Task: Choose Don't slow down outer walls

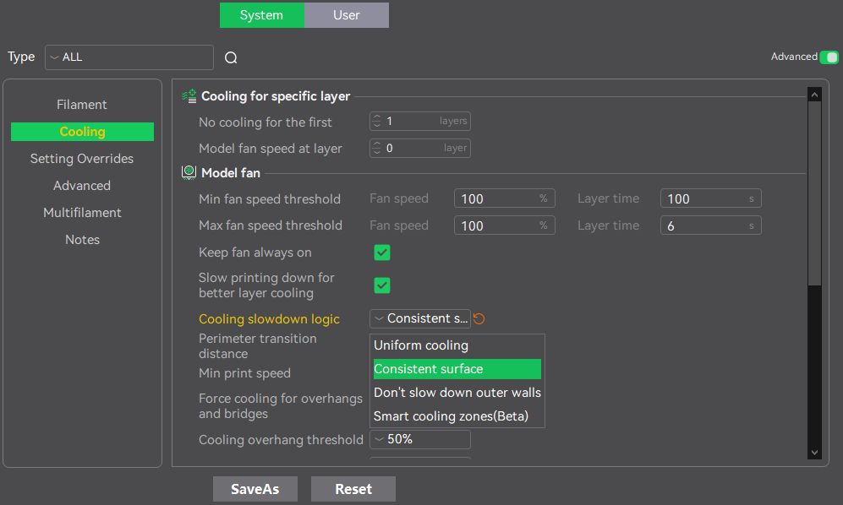Action: [457, 393]
